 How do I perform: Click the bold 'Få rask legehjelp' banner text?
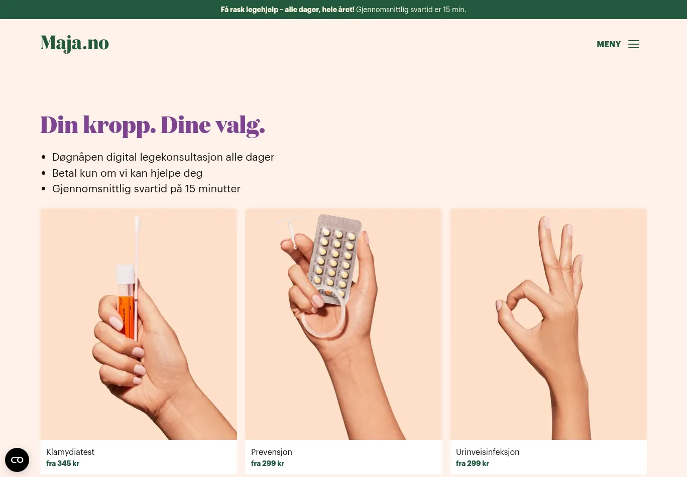coord(287,10)
